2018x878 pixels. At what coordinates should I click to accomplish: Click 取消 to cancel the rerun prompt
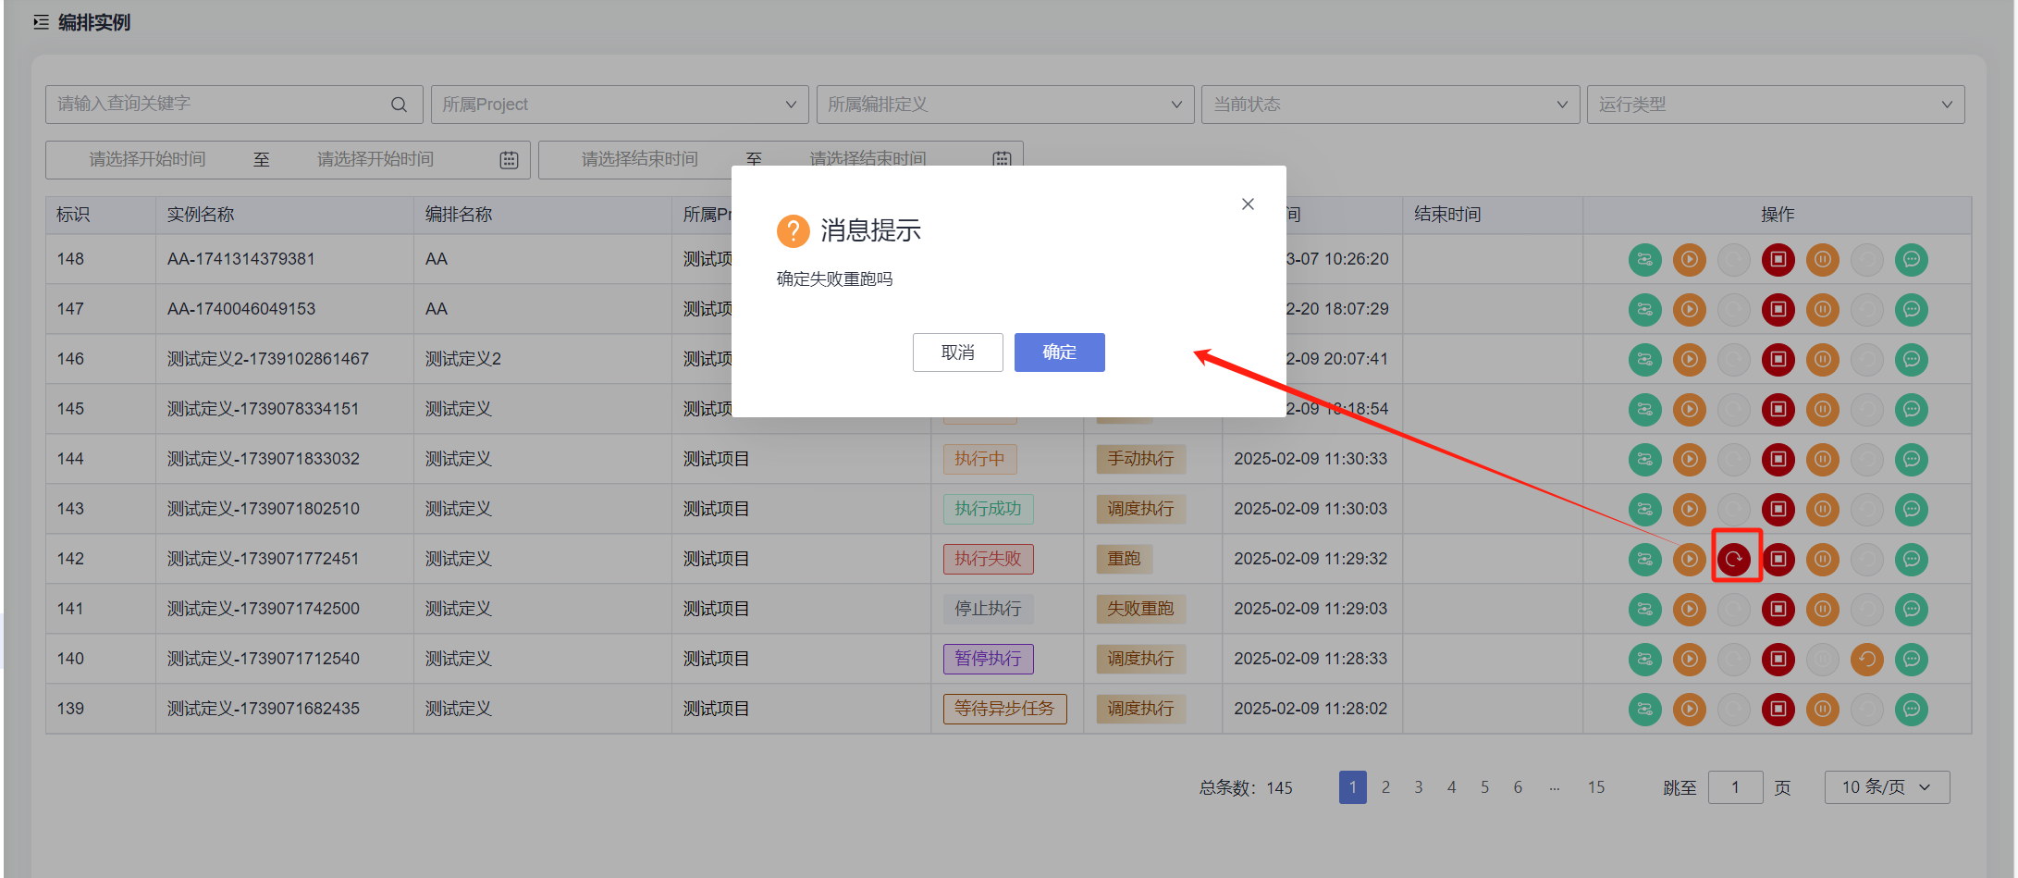(957, 352)
